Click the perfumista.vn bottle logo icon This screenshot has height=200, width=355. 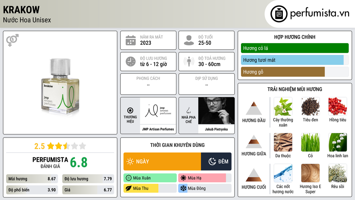click(x=279, y=14)
